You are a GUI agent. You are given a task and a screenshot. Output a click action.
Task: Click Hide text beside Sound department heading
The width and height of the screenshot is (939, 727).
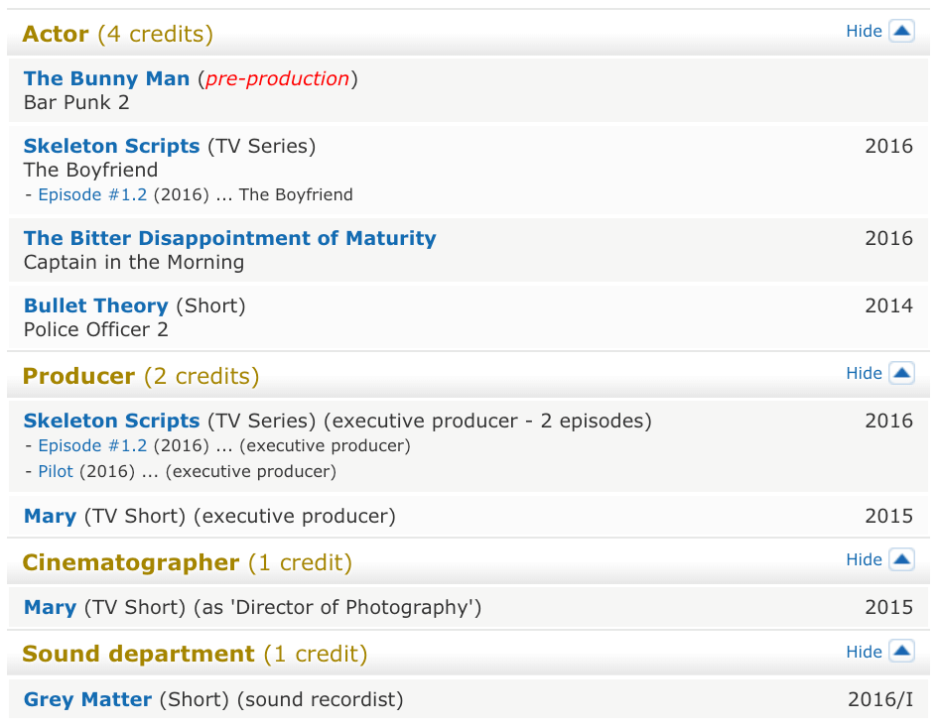tap(864, 652)
